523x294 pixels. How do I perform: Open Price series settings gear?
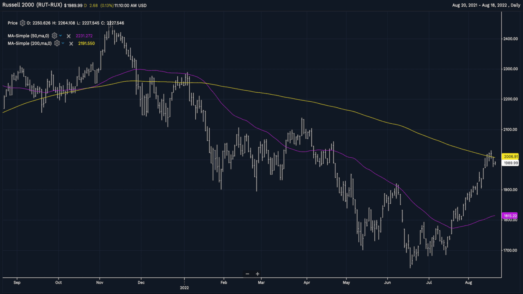point(22,23)
